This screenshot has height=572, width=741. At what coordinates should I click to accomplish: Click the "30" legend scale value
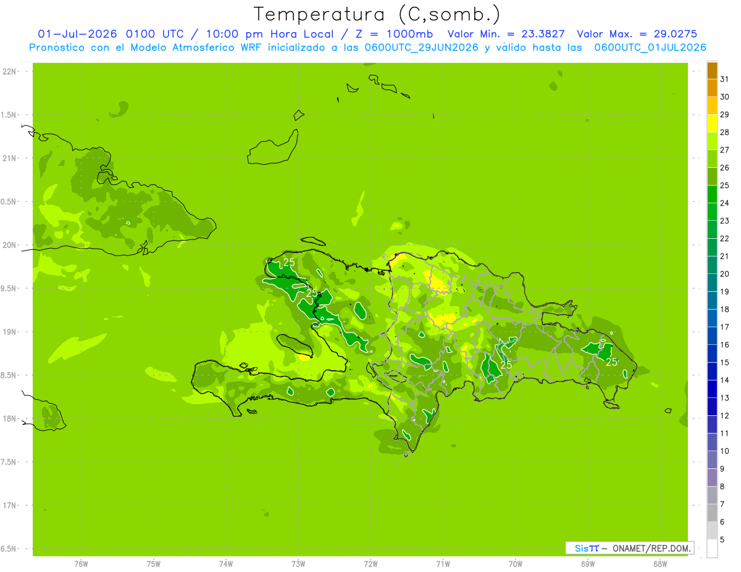[724, 97]
